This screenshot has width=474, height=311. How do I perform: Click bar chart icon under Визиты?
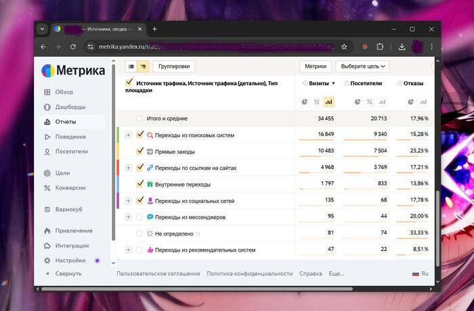pos(328,102)
